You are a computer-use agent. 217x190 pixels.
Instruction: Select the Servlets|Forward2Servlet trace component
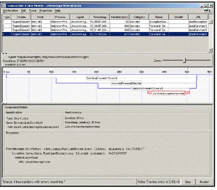coord(126,83)
